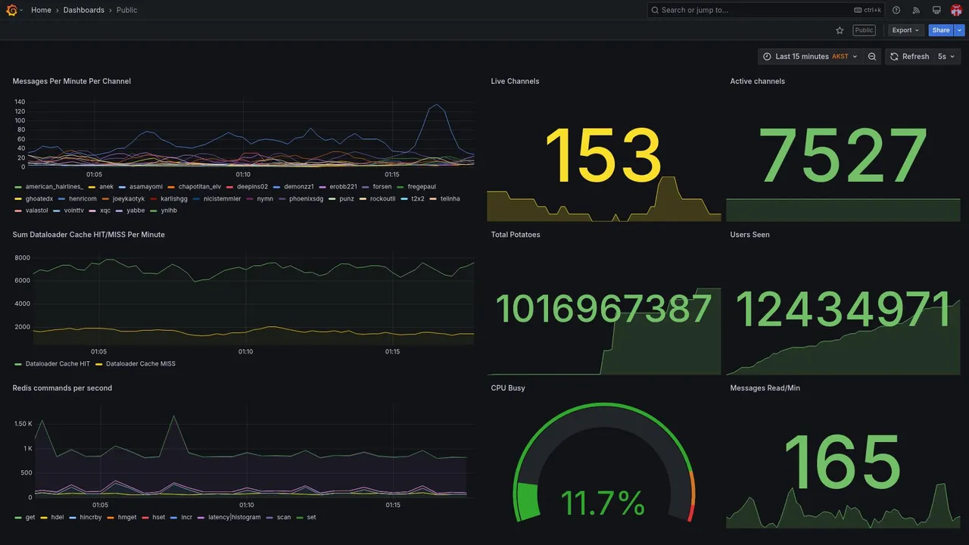
Task: Toggle the forsen series in legend
Action: pyautogui.click(x=382, y=186)
